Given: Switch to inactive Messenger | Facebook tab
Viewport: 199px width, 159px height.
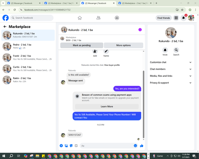Looking at the screenshot, I should pyautogui.click(x=24, y=3).
